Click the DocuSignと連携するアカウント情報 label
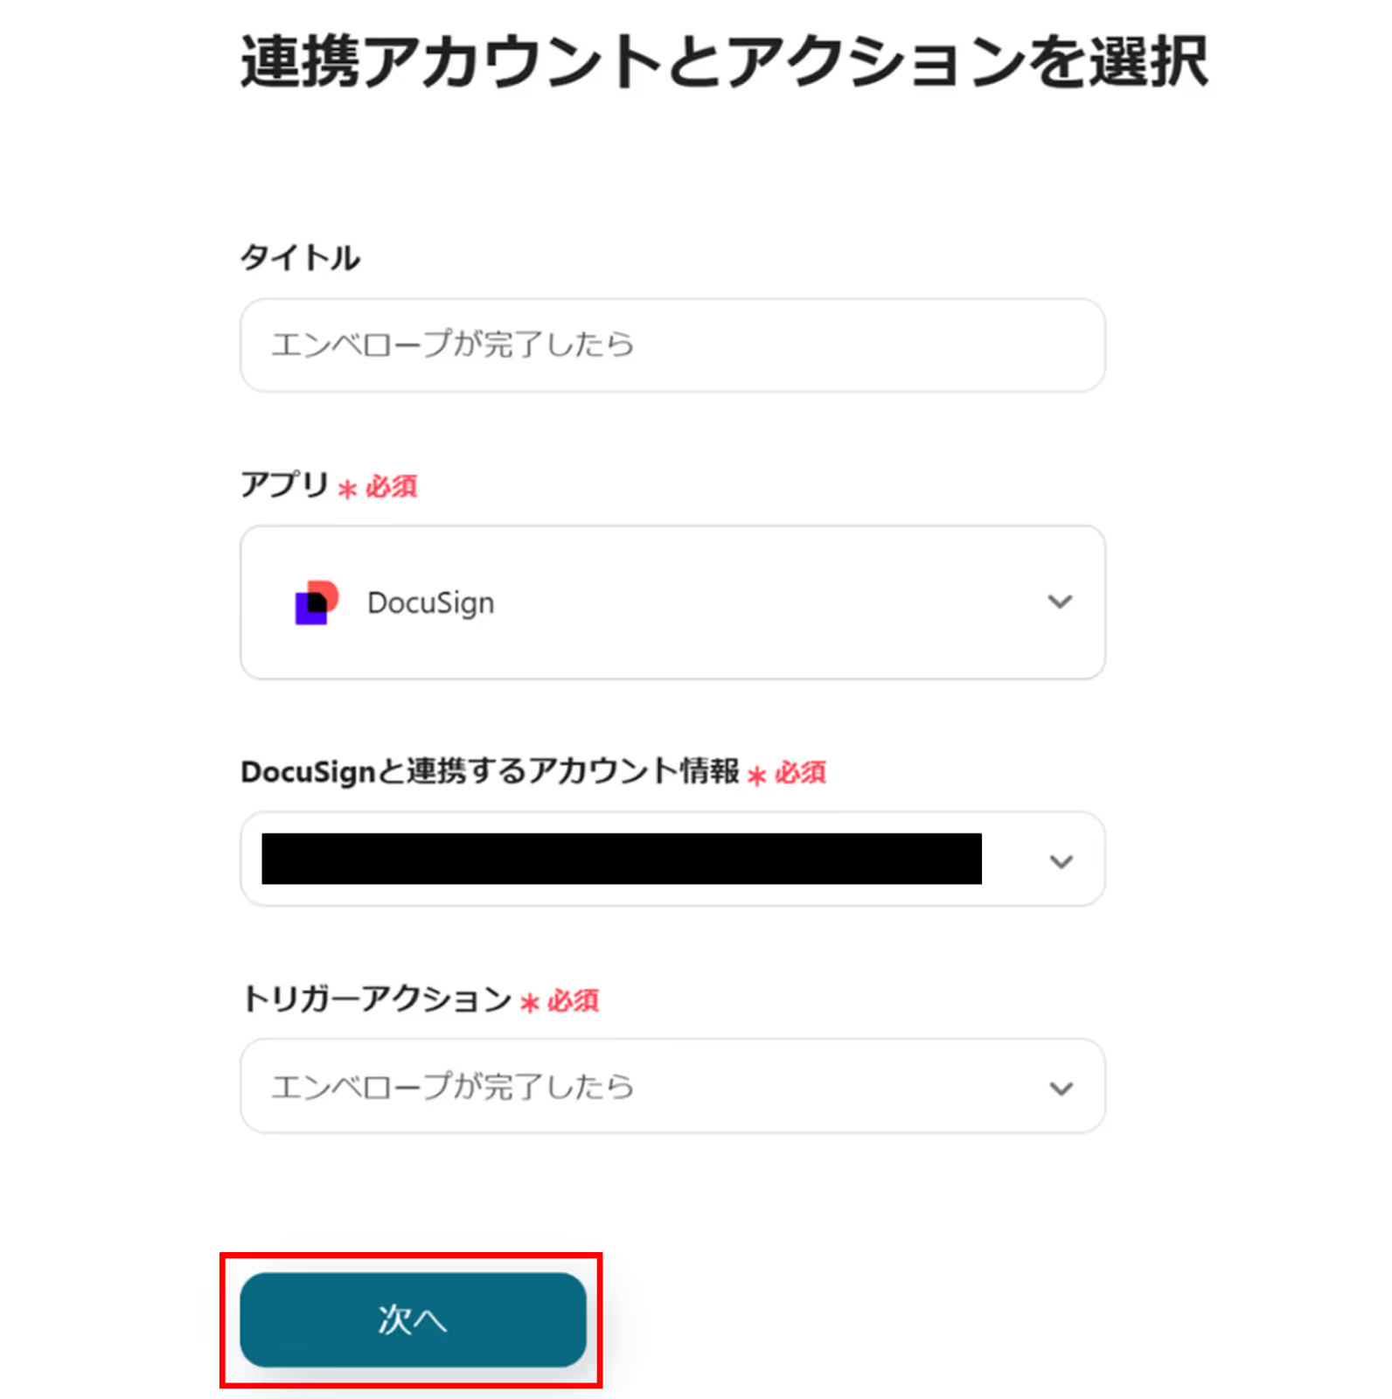This screenshot has height=1399, width=1392. (x=490, y=772)
